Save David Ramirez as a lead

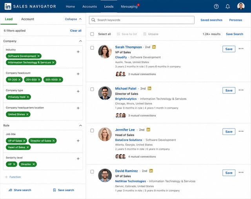(229, 173)
